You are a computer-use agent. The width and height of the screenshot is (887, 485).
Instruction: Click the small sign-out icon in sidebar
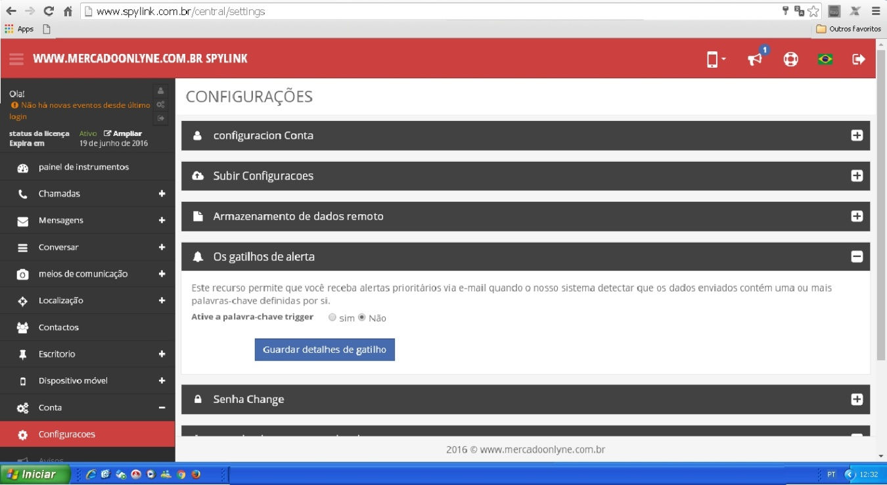pos(160,118)
